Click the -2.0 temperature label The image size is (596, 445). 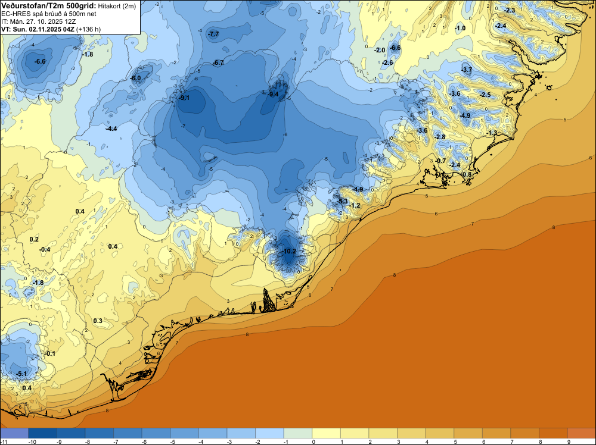point(380,50)
